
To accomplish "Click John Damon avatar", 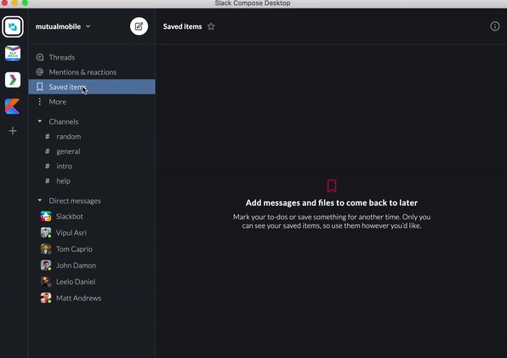I will pyautogui.click(x=46, y=265).
